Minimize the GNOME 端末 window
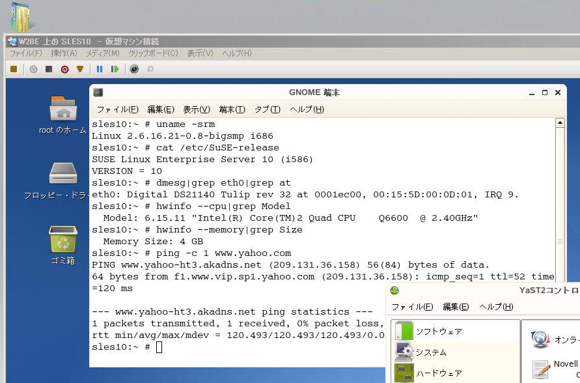Viewport: 580px width, 383px height. (532, 93)
